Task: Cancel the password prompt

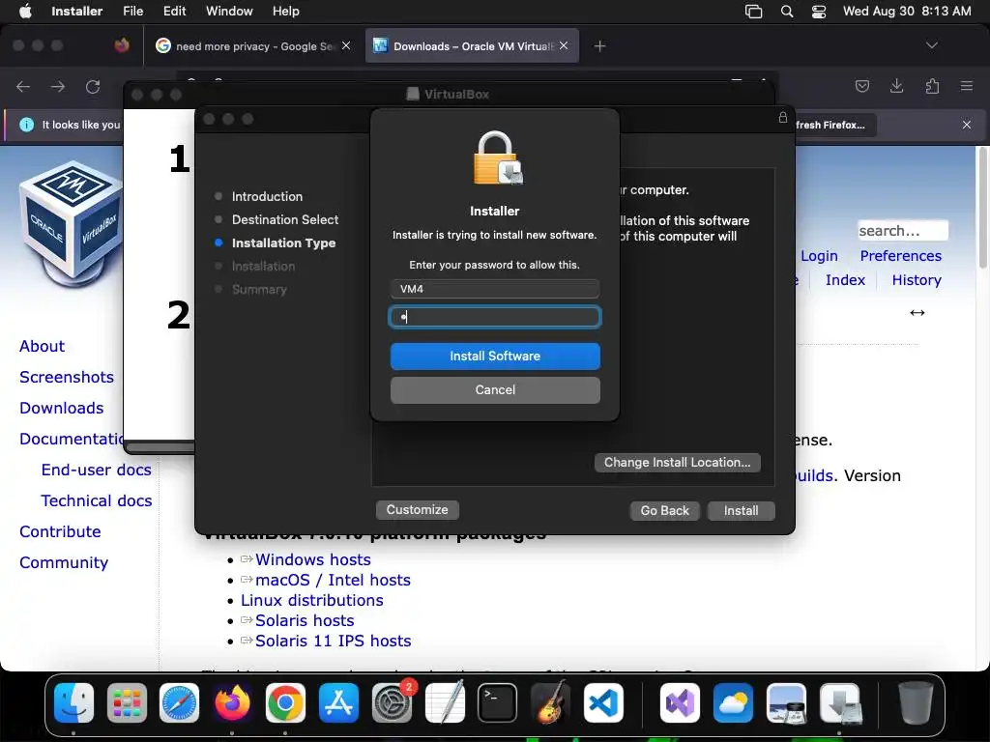Action: pos(495,390)
